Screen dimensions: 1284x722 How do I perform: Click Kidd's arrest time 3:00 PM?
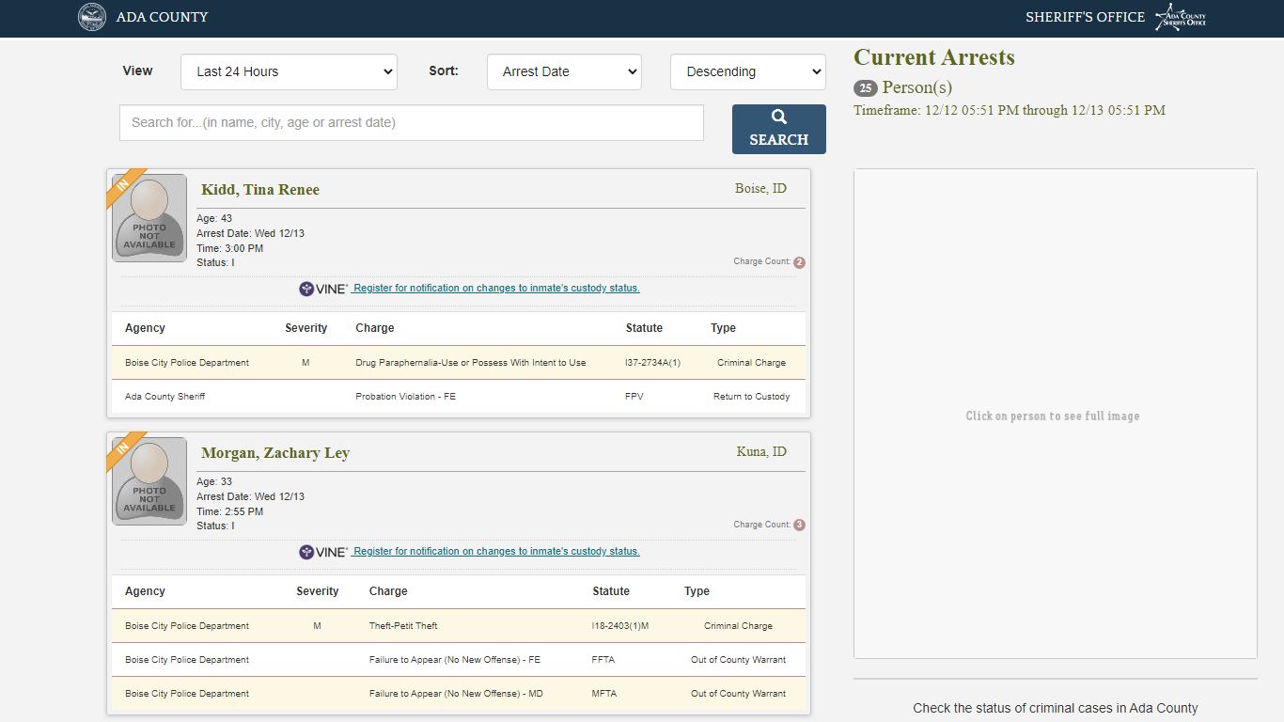point(230,248)
